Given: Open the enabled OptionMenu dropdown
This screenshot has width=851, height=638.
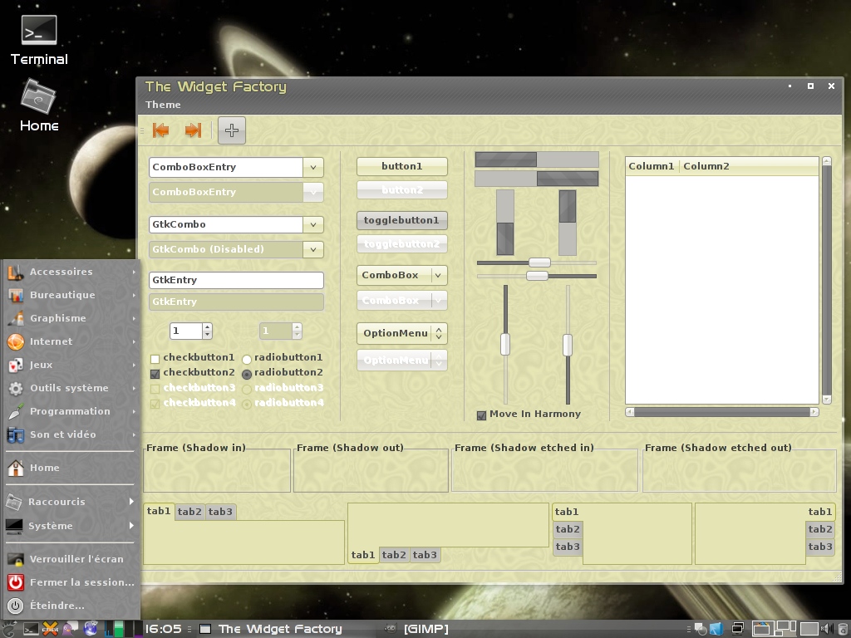Looking at the screenshot, I should [x=401, y=334].
